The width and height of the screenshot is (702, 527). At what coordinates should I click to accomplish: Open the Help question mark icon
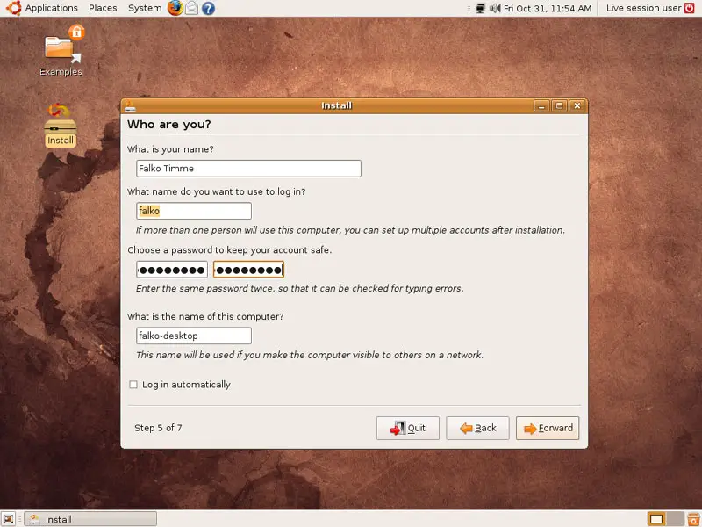(208, 8)
